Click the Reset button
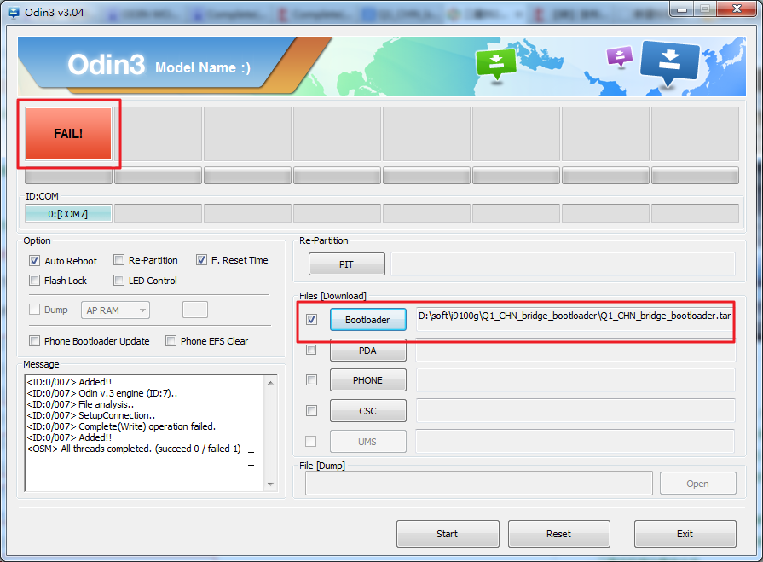The width and height of the screenshot is (763, 562). point(559,534)
